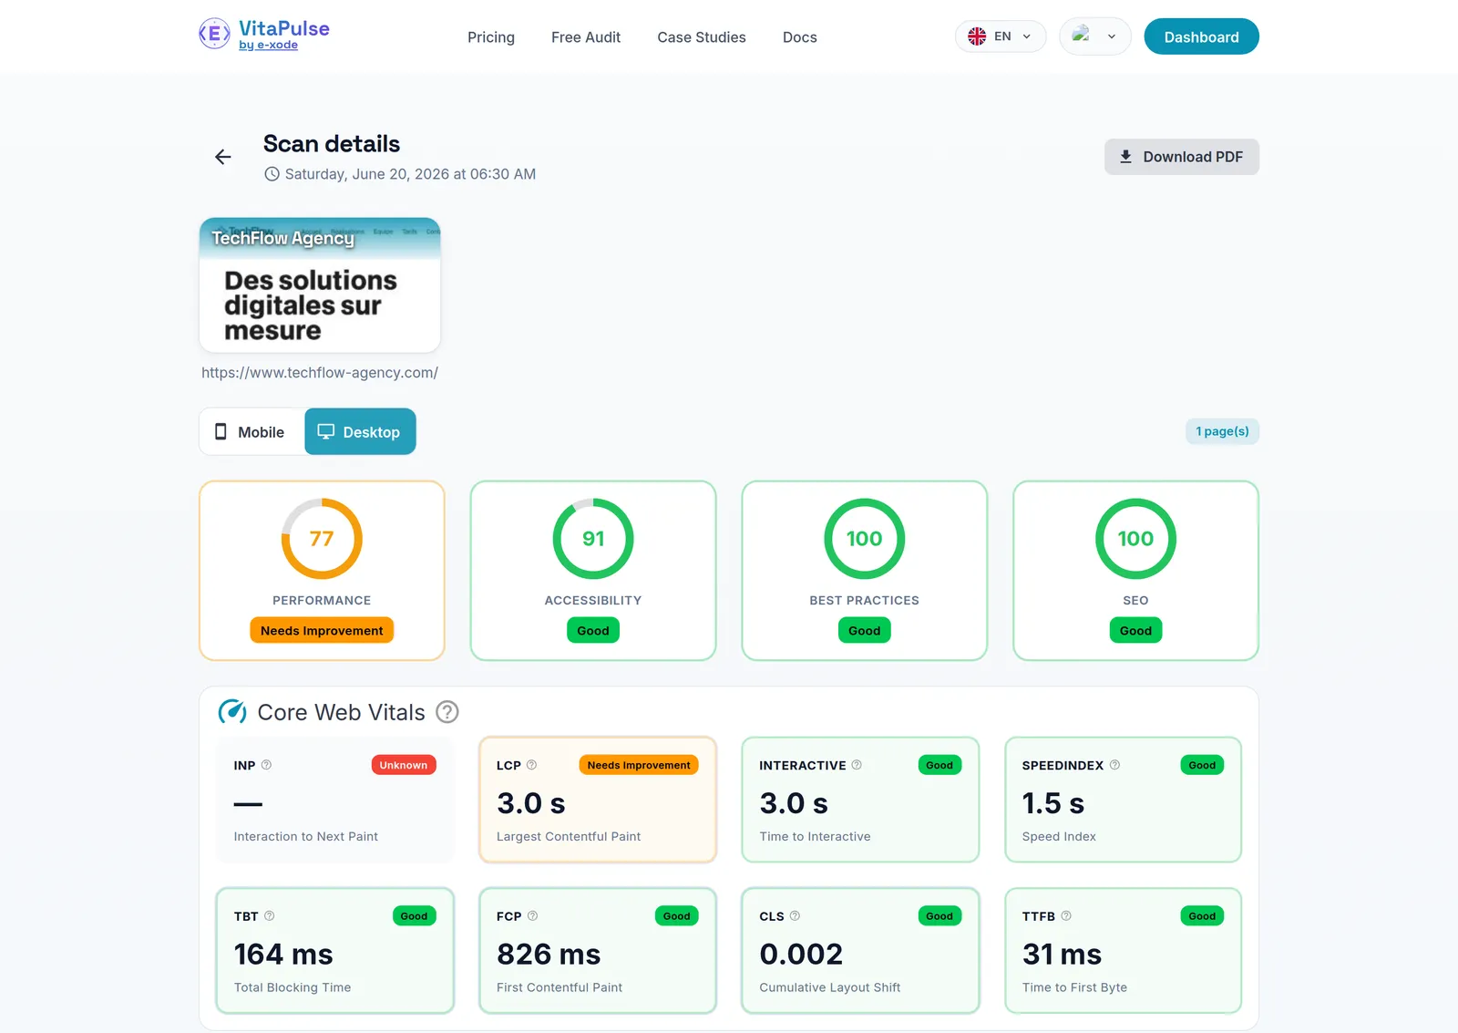Click the Needs Improvement badge on LCP card
The height and width of the screenshot is (1033, 1458).
pos(639,765)
